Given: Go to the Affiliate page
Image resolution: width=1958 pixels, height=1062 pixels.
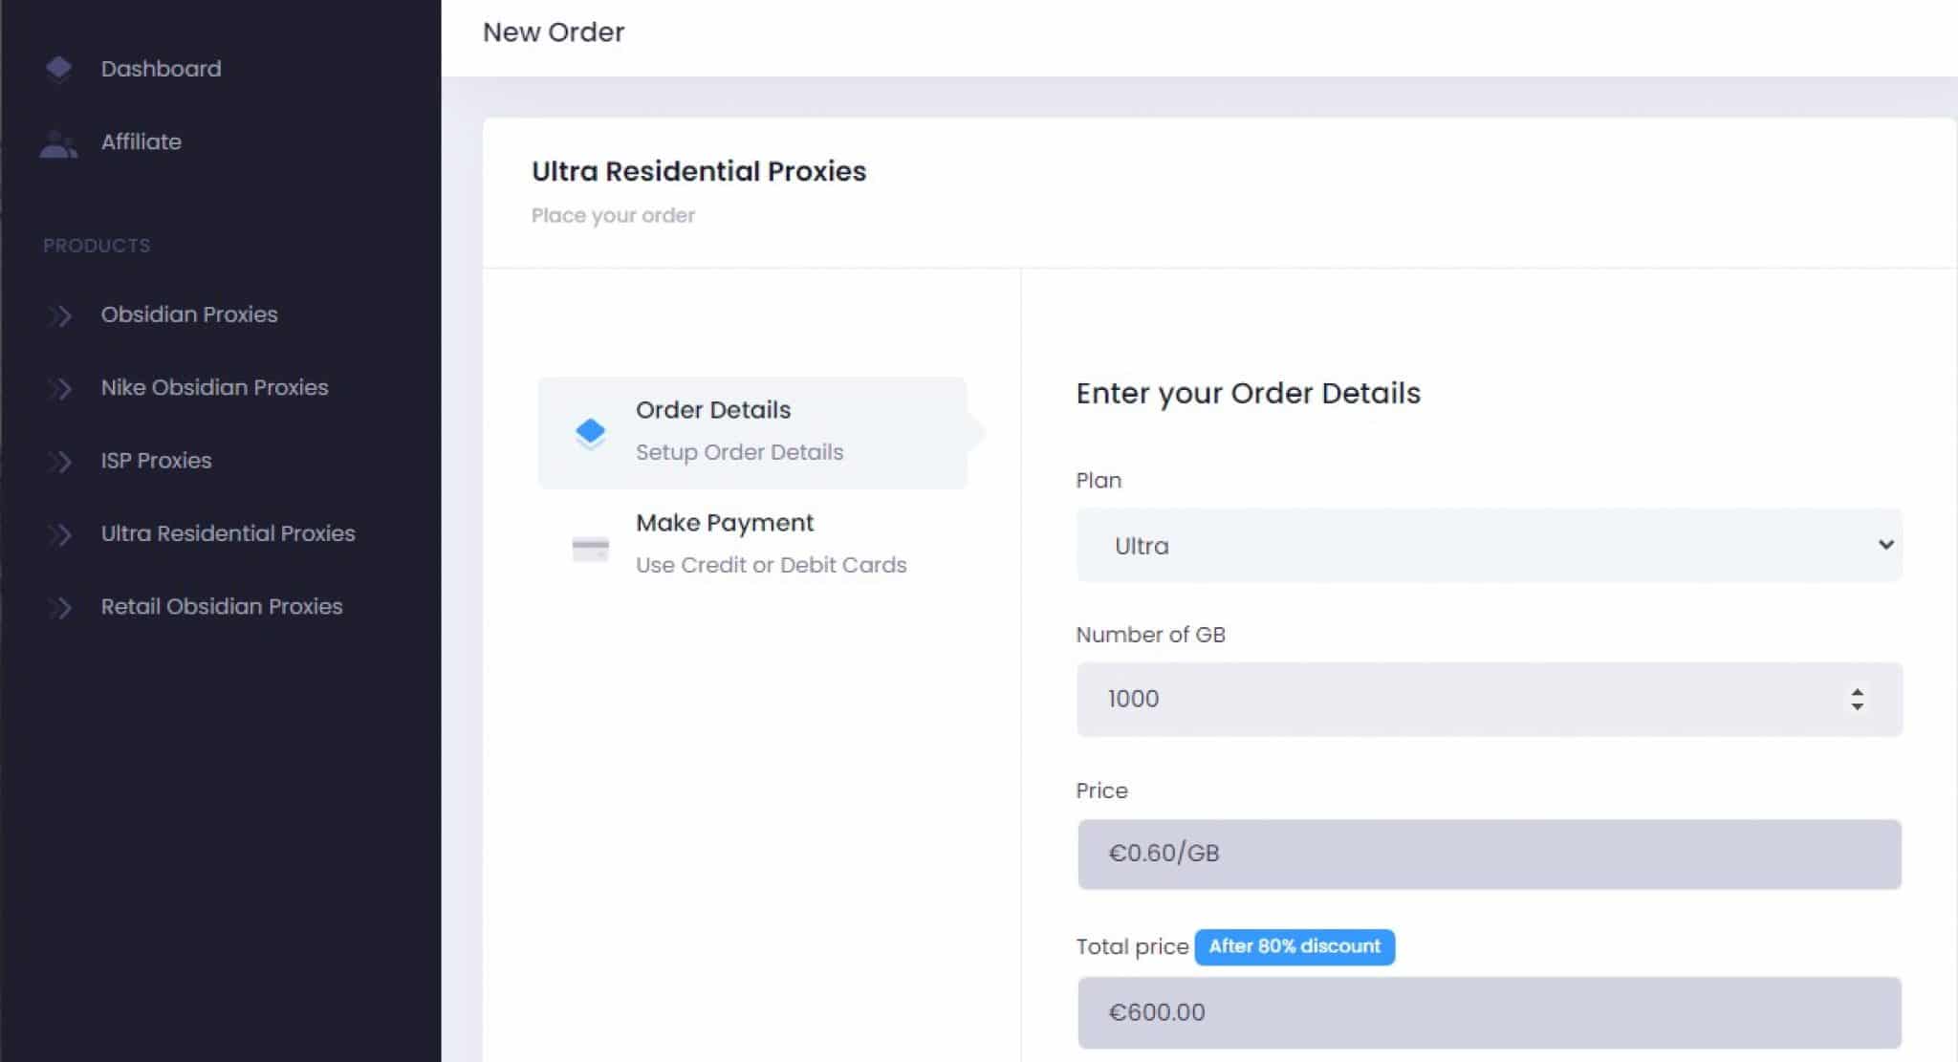Looking at the screenshot, I should tap(141, 141).
